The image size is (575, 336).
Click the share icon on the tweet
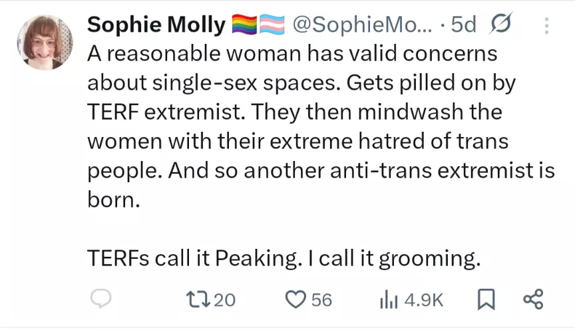(x=533, y=300)
